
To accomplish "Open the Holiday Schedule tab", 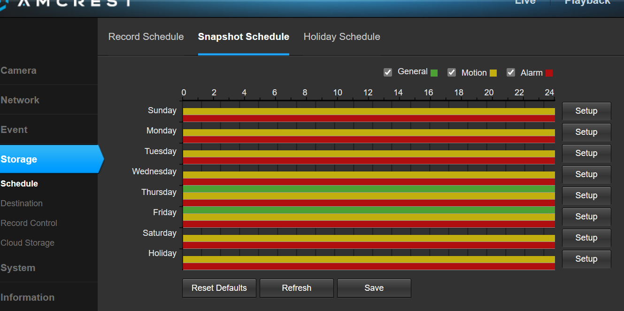I will (342, 37).
